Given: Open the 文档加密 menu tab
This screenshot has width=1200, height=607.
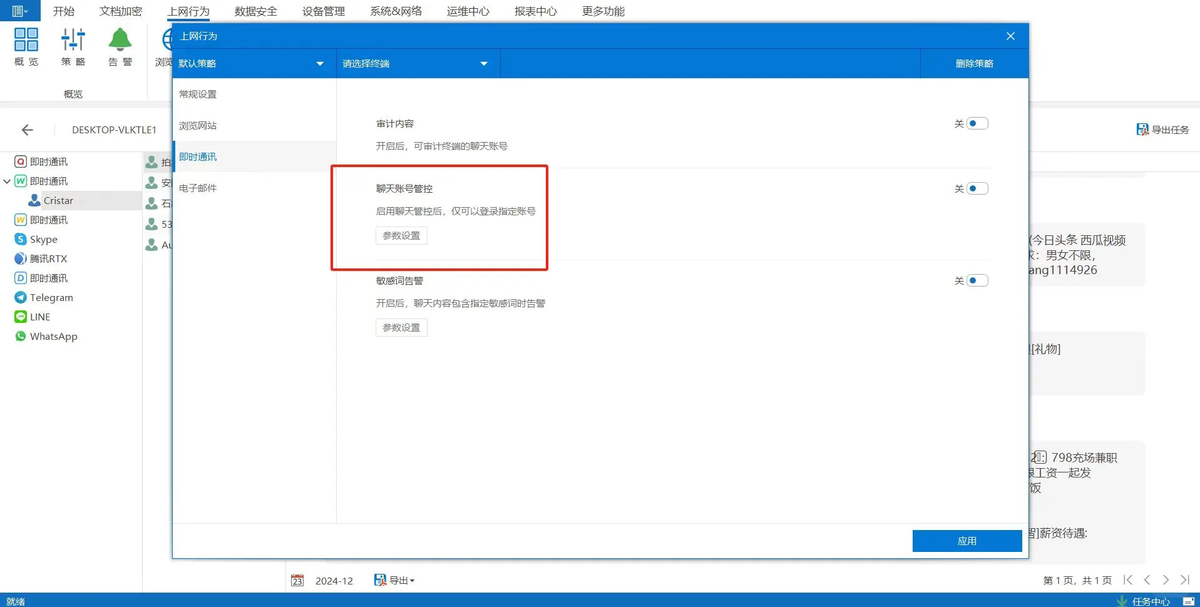Looking at the screenshot, I should (121, 11).
